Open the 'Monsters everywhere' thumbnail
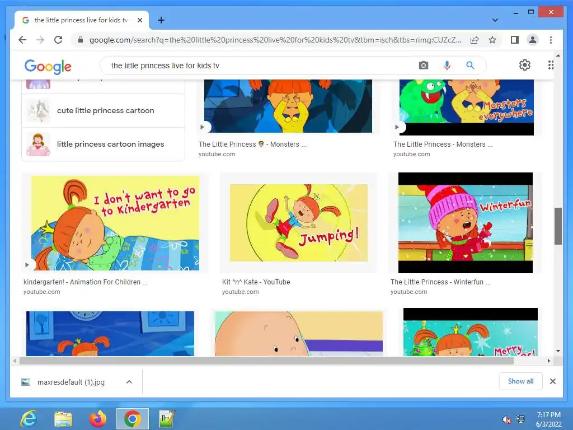The height and width of the screenshot is (430, 573). (466, 107)
